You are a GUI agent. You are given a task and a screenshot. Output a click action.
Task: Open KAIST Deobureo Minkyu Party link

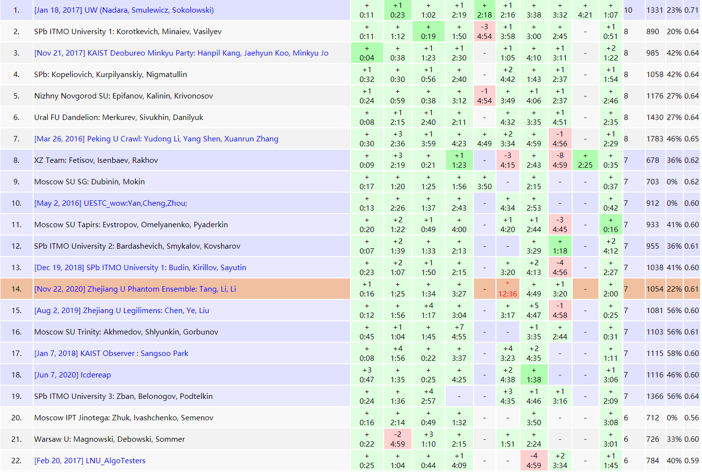click(x=181, y=53)
